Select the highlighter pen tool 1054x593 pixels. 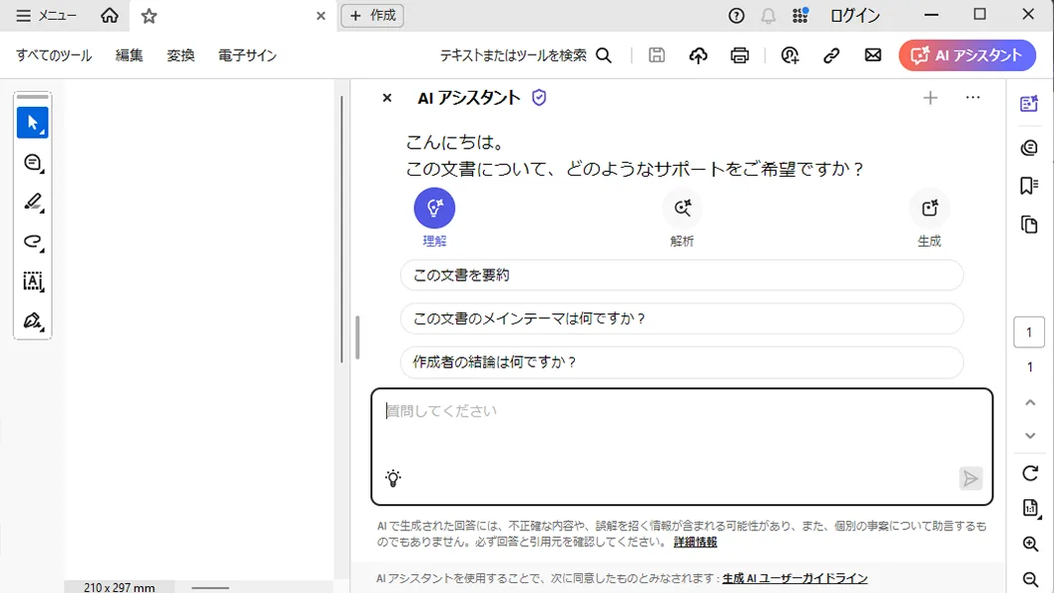pyautogui.click(x=33, y=203)
